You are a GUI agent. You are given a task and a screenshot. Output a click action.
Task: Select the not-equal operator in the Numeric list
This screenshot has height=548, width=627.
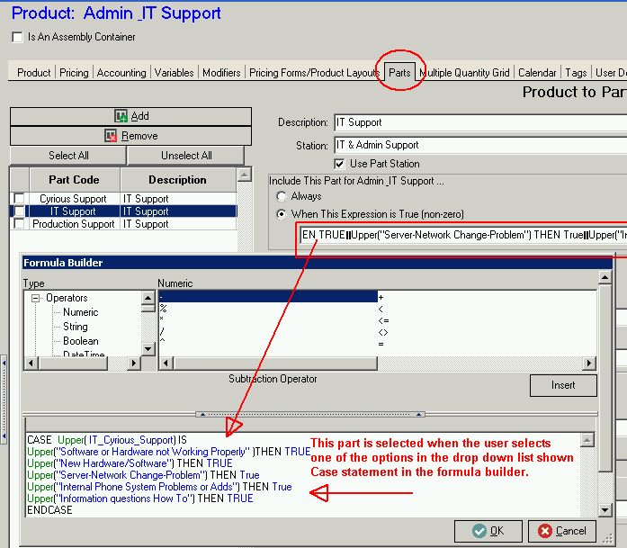(x=383, y=332)
